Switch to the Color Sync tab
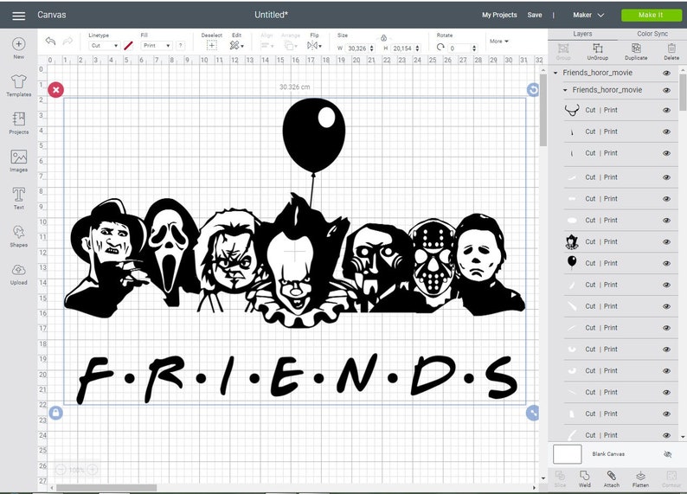 tap(652, 34)
